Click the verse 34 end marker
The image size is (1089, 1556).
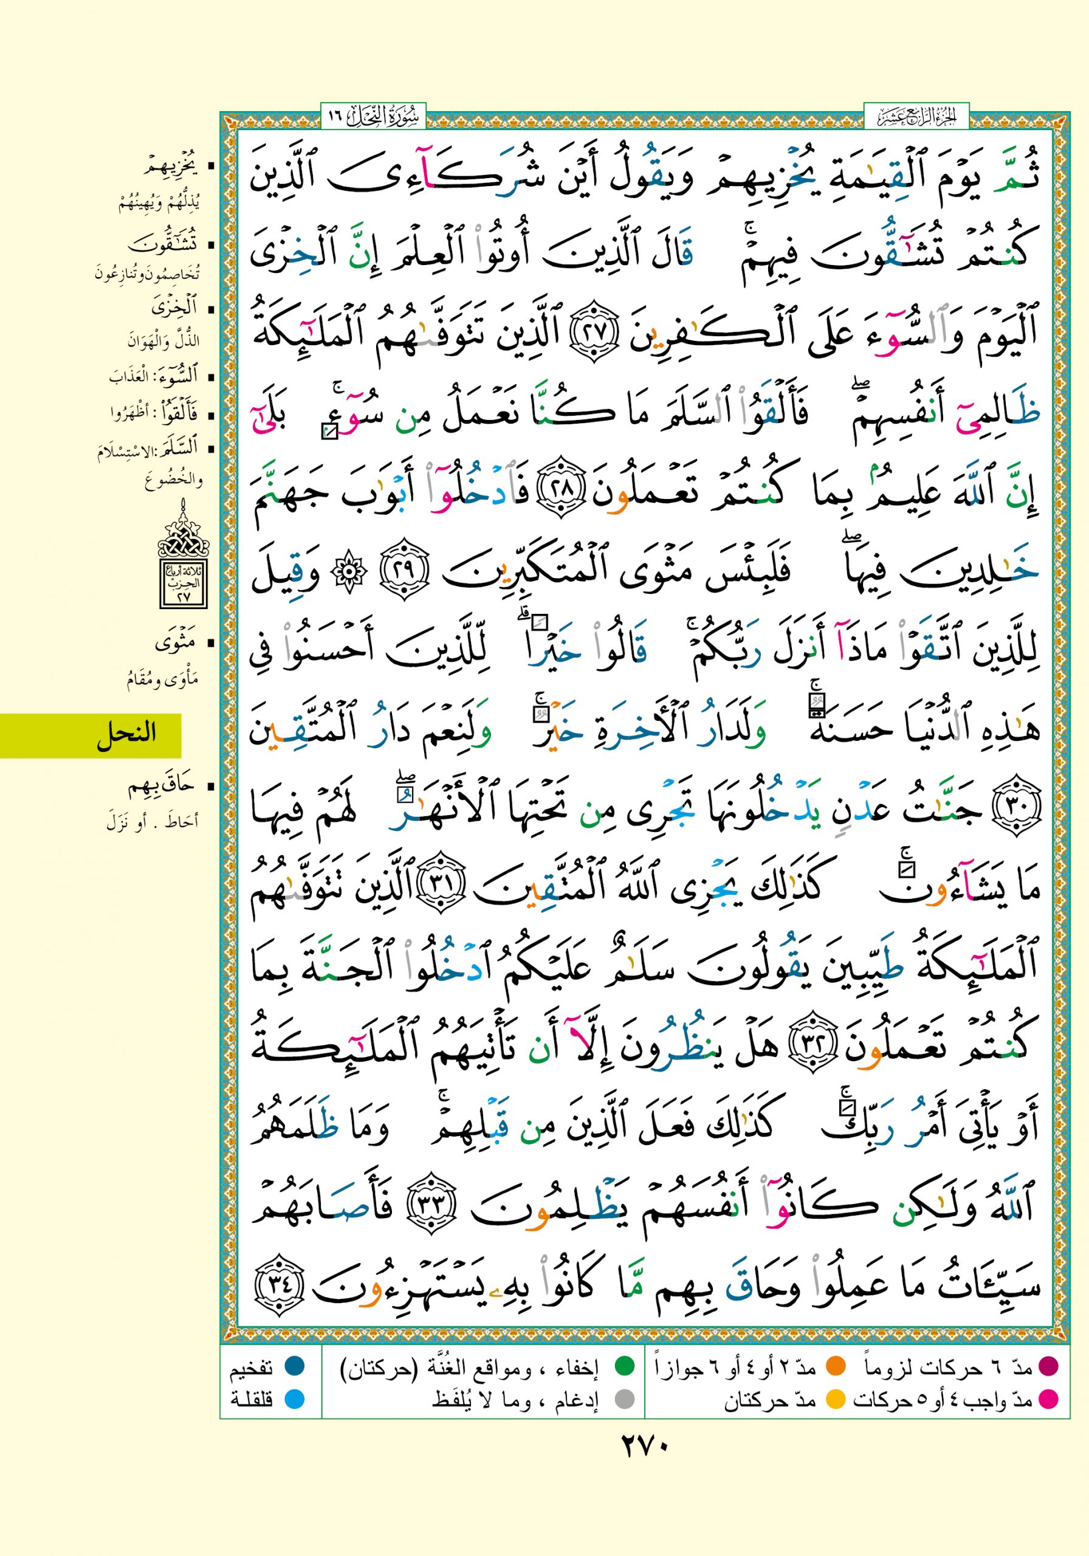tap(279, 1284)
